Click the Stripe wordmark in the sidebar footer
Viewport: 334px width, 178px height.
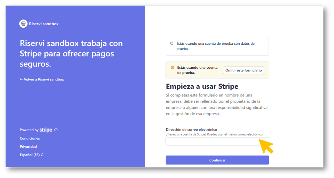click(x=46, y=130)
